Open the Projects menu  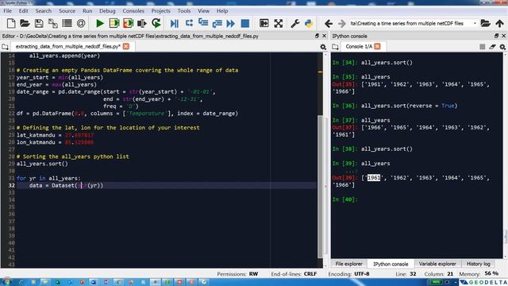click(x=160, y=10)
